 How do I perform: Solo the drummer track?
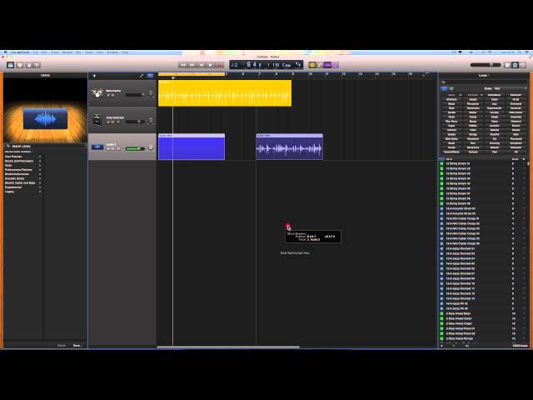coord(113,96)
